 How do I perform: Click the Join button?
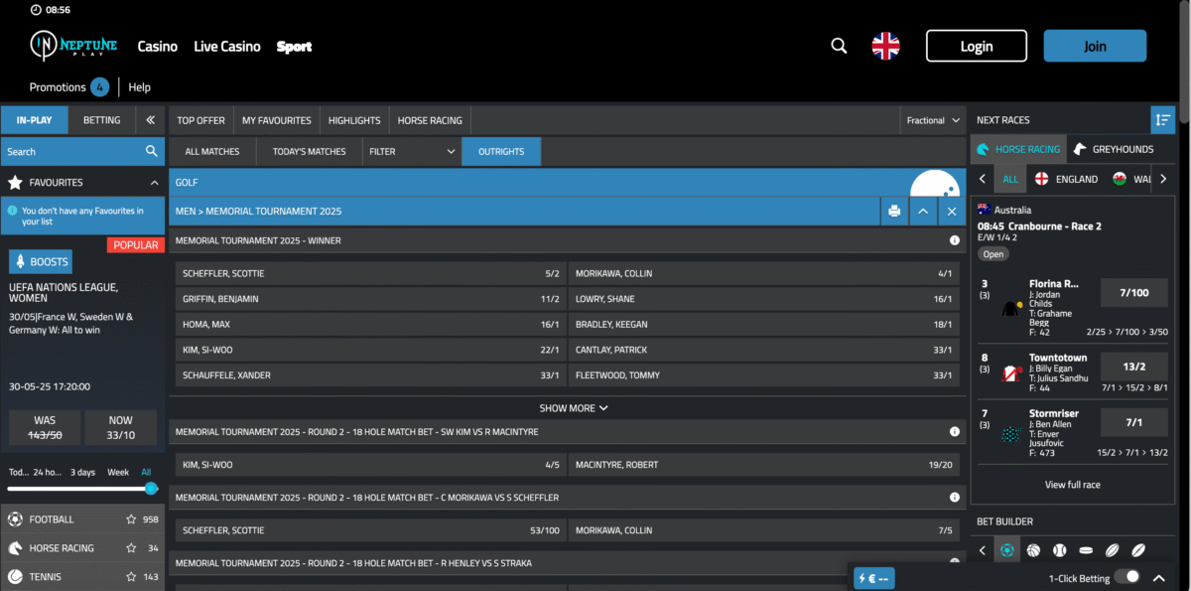(x=1095, y=46)
